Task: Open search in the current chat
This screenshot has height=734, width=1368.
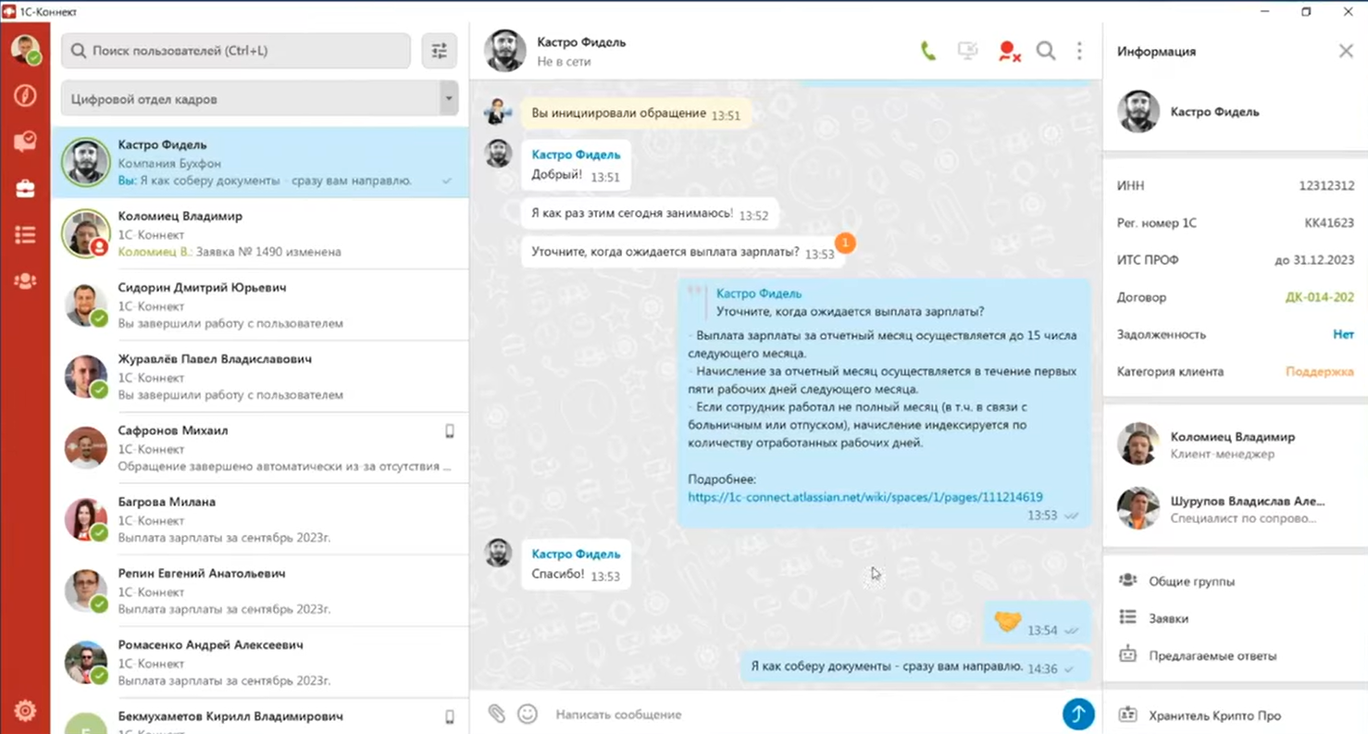Action: pos(1045,52)
